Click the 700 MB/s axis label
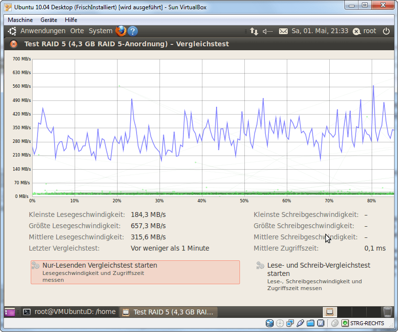Viewport: 398px width, 332px height. click(x=21, y=59)
